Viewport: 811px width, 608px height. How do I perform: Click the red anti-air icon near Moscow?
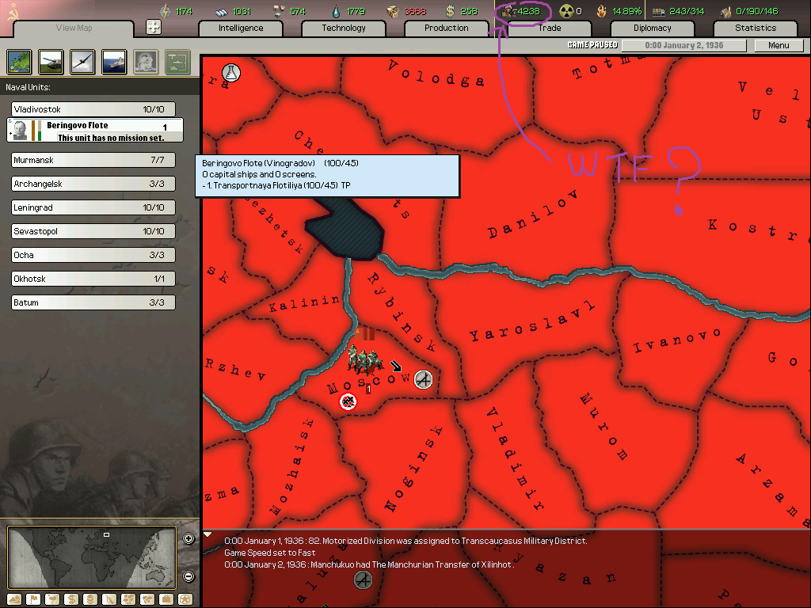348,401
